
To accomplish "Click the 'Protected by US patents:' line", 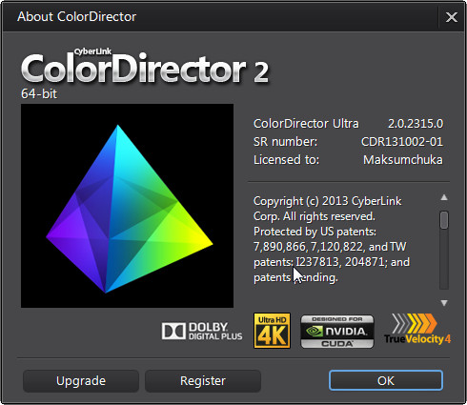I will point(315,232).
